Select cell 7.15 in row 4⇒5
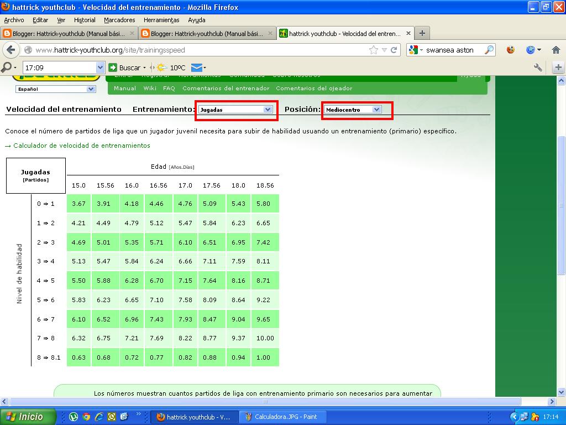 (185, 281)
